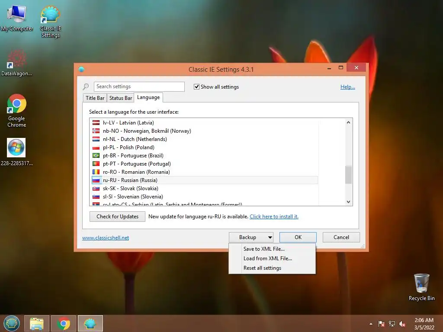Open File Explorer from the taskbar
443x332 pixels.
[x=37, y=323]
